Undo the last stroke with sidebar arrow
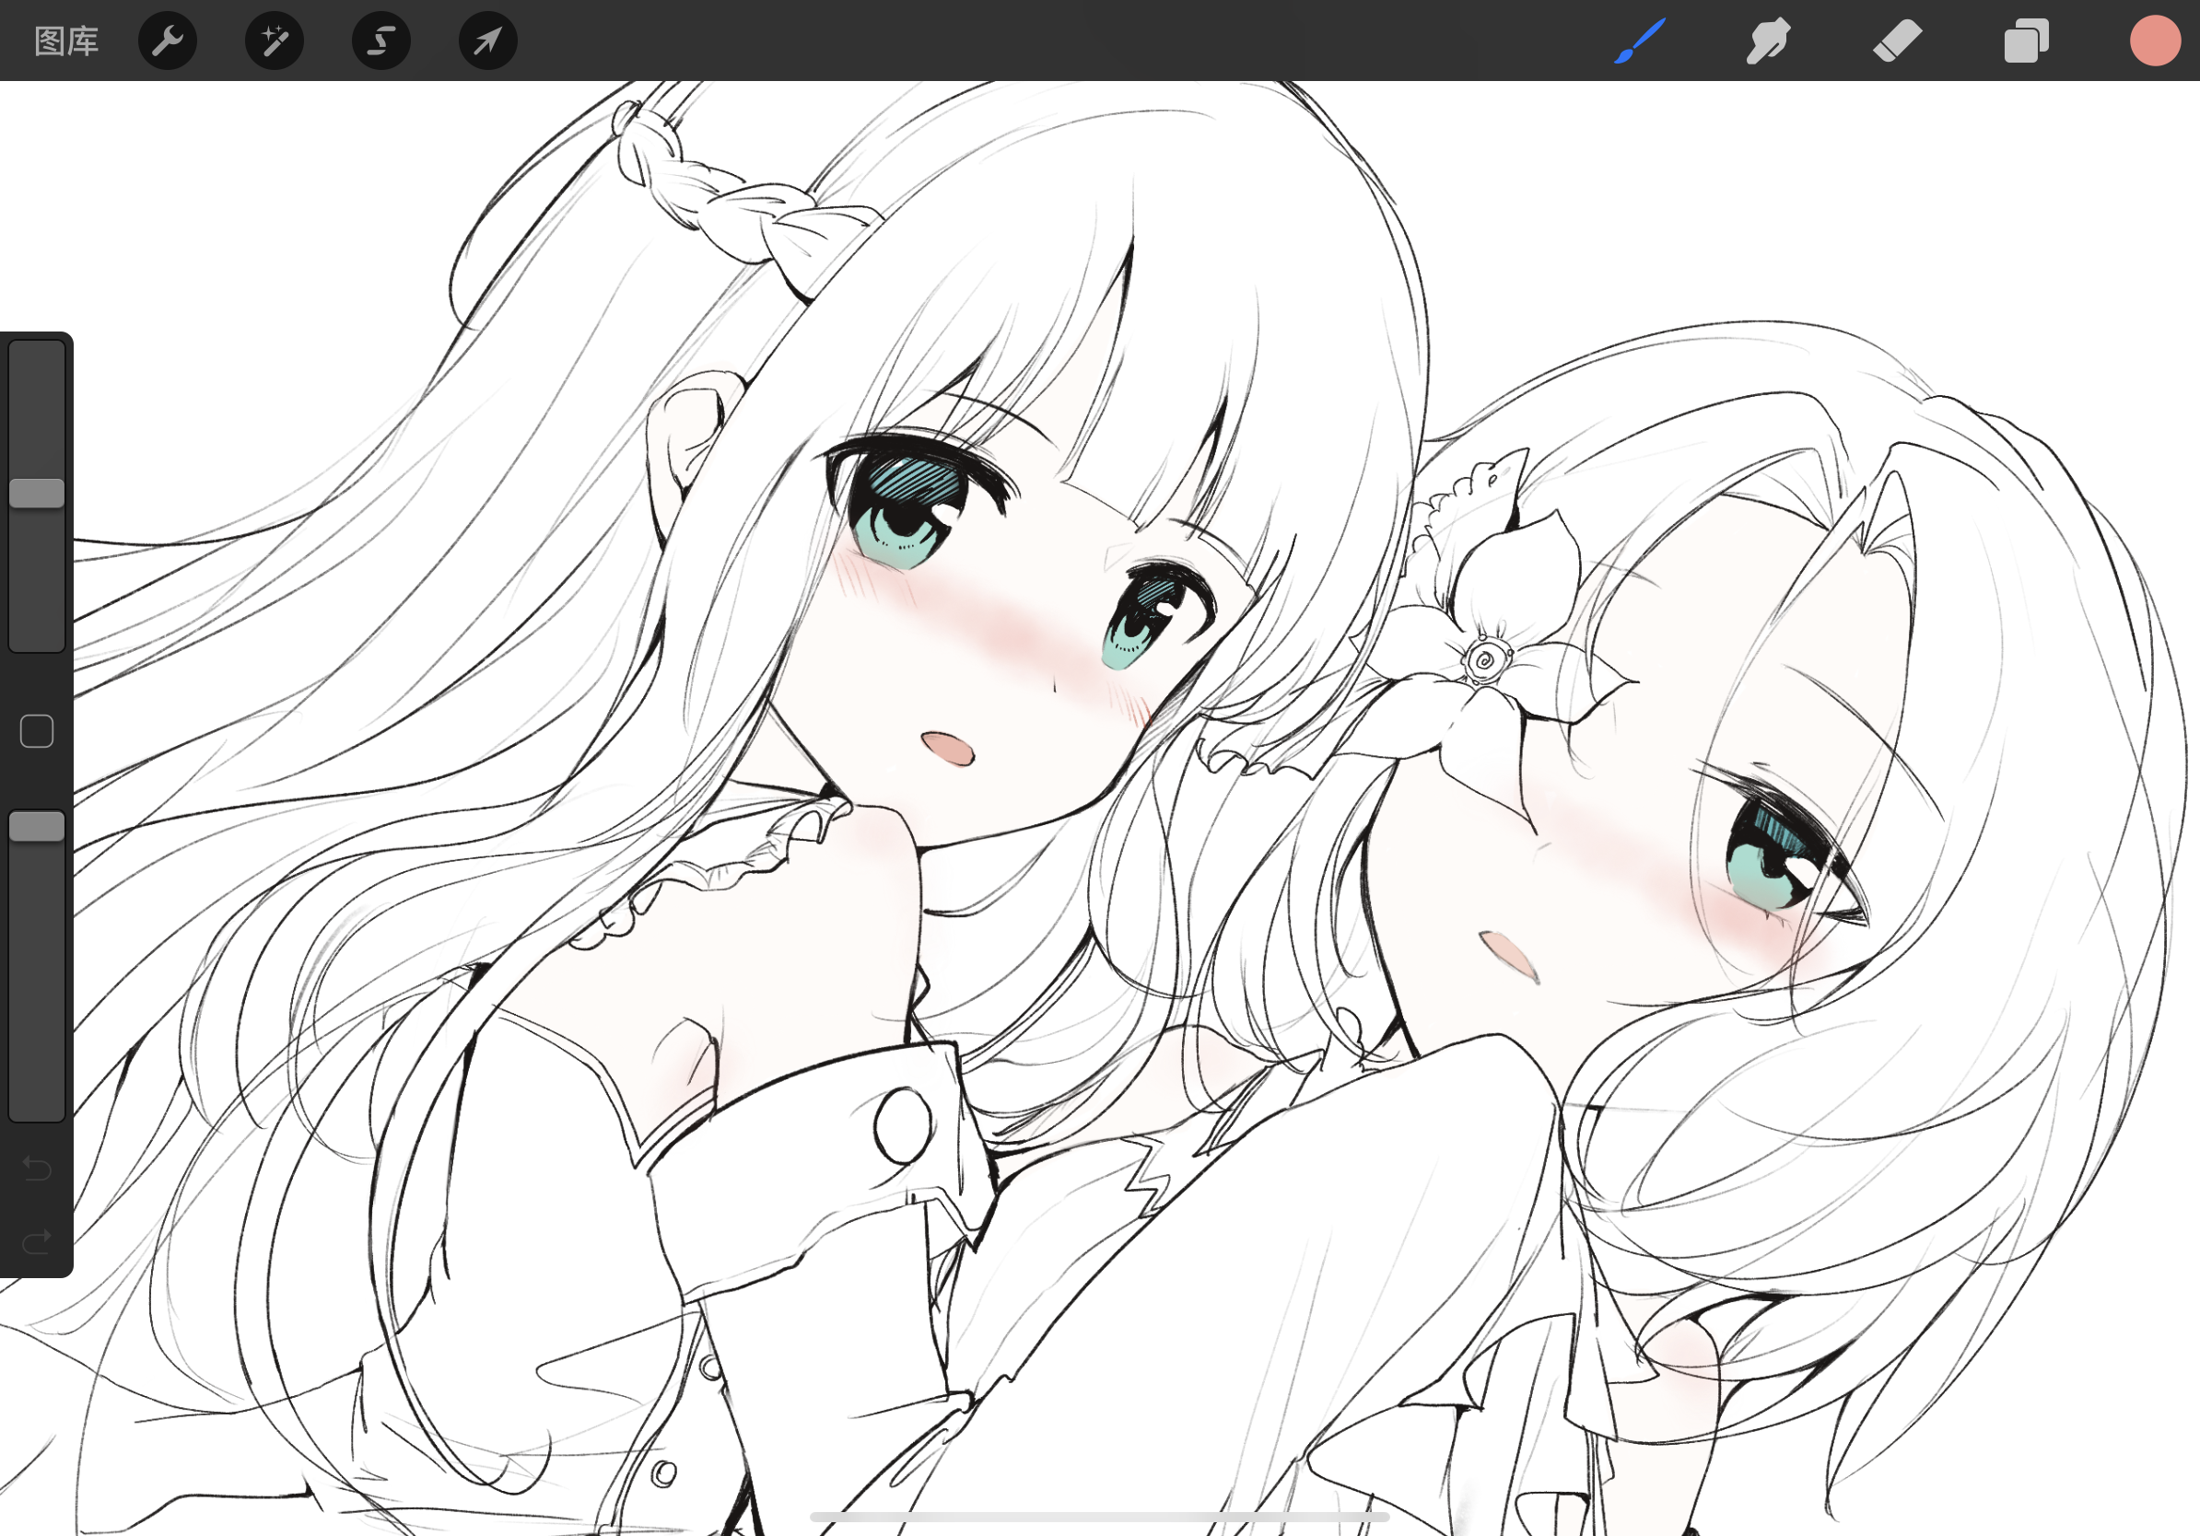This screenshot has height=1536, width=2200. point(37,1169)
